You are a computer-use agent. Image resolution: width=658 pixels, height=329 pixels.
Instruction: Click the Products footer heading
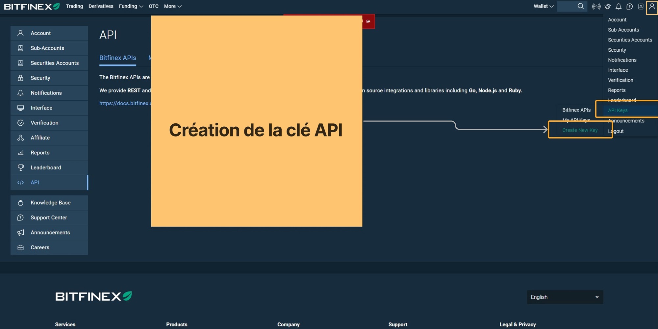tap(177, 324)
